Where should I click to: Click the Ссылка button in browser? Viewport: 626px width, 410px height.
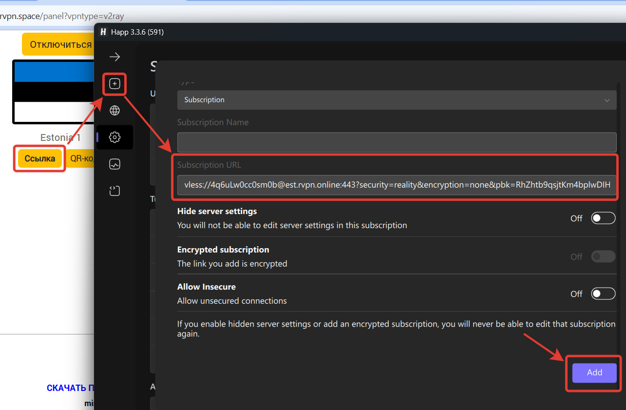pos(40,158)
